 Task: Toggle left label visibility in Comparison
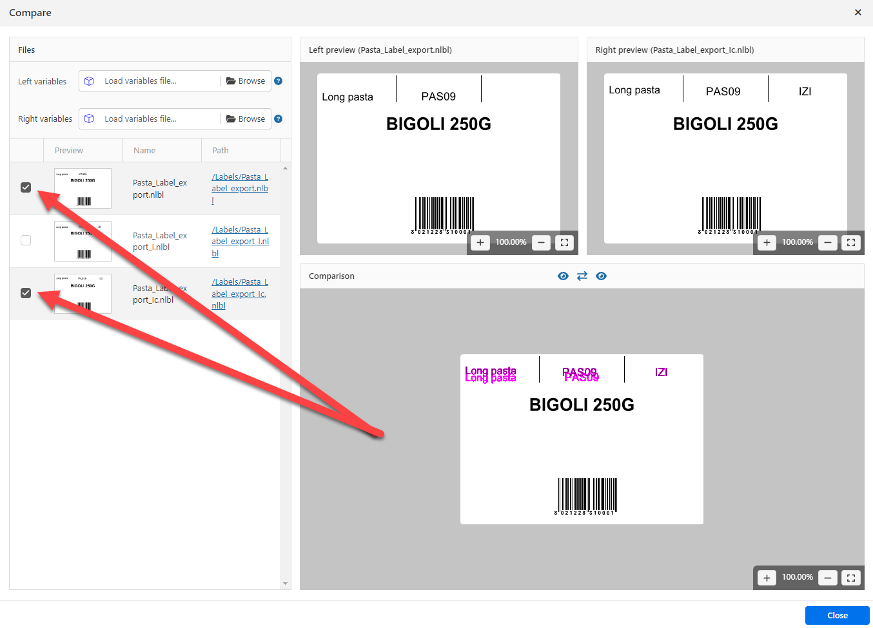pos(563,276)
